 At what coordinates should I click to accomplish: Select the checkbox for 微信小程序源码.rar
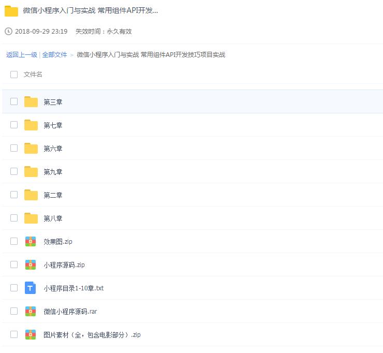(x=14, y=311)
